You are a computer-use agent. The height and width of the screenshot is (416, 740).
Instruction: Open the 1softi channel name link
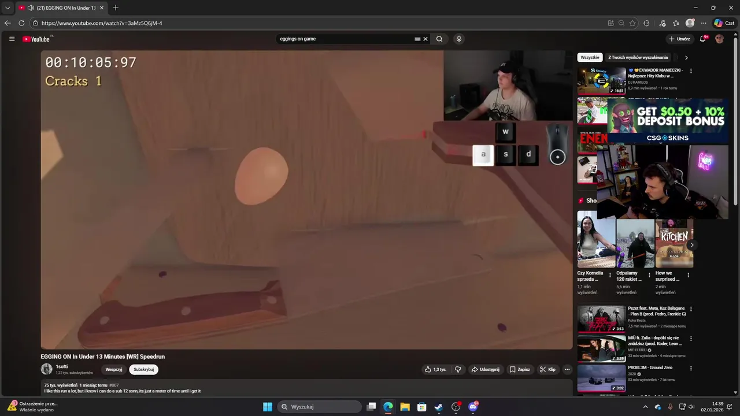click(x=62, y=366)
